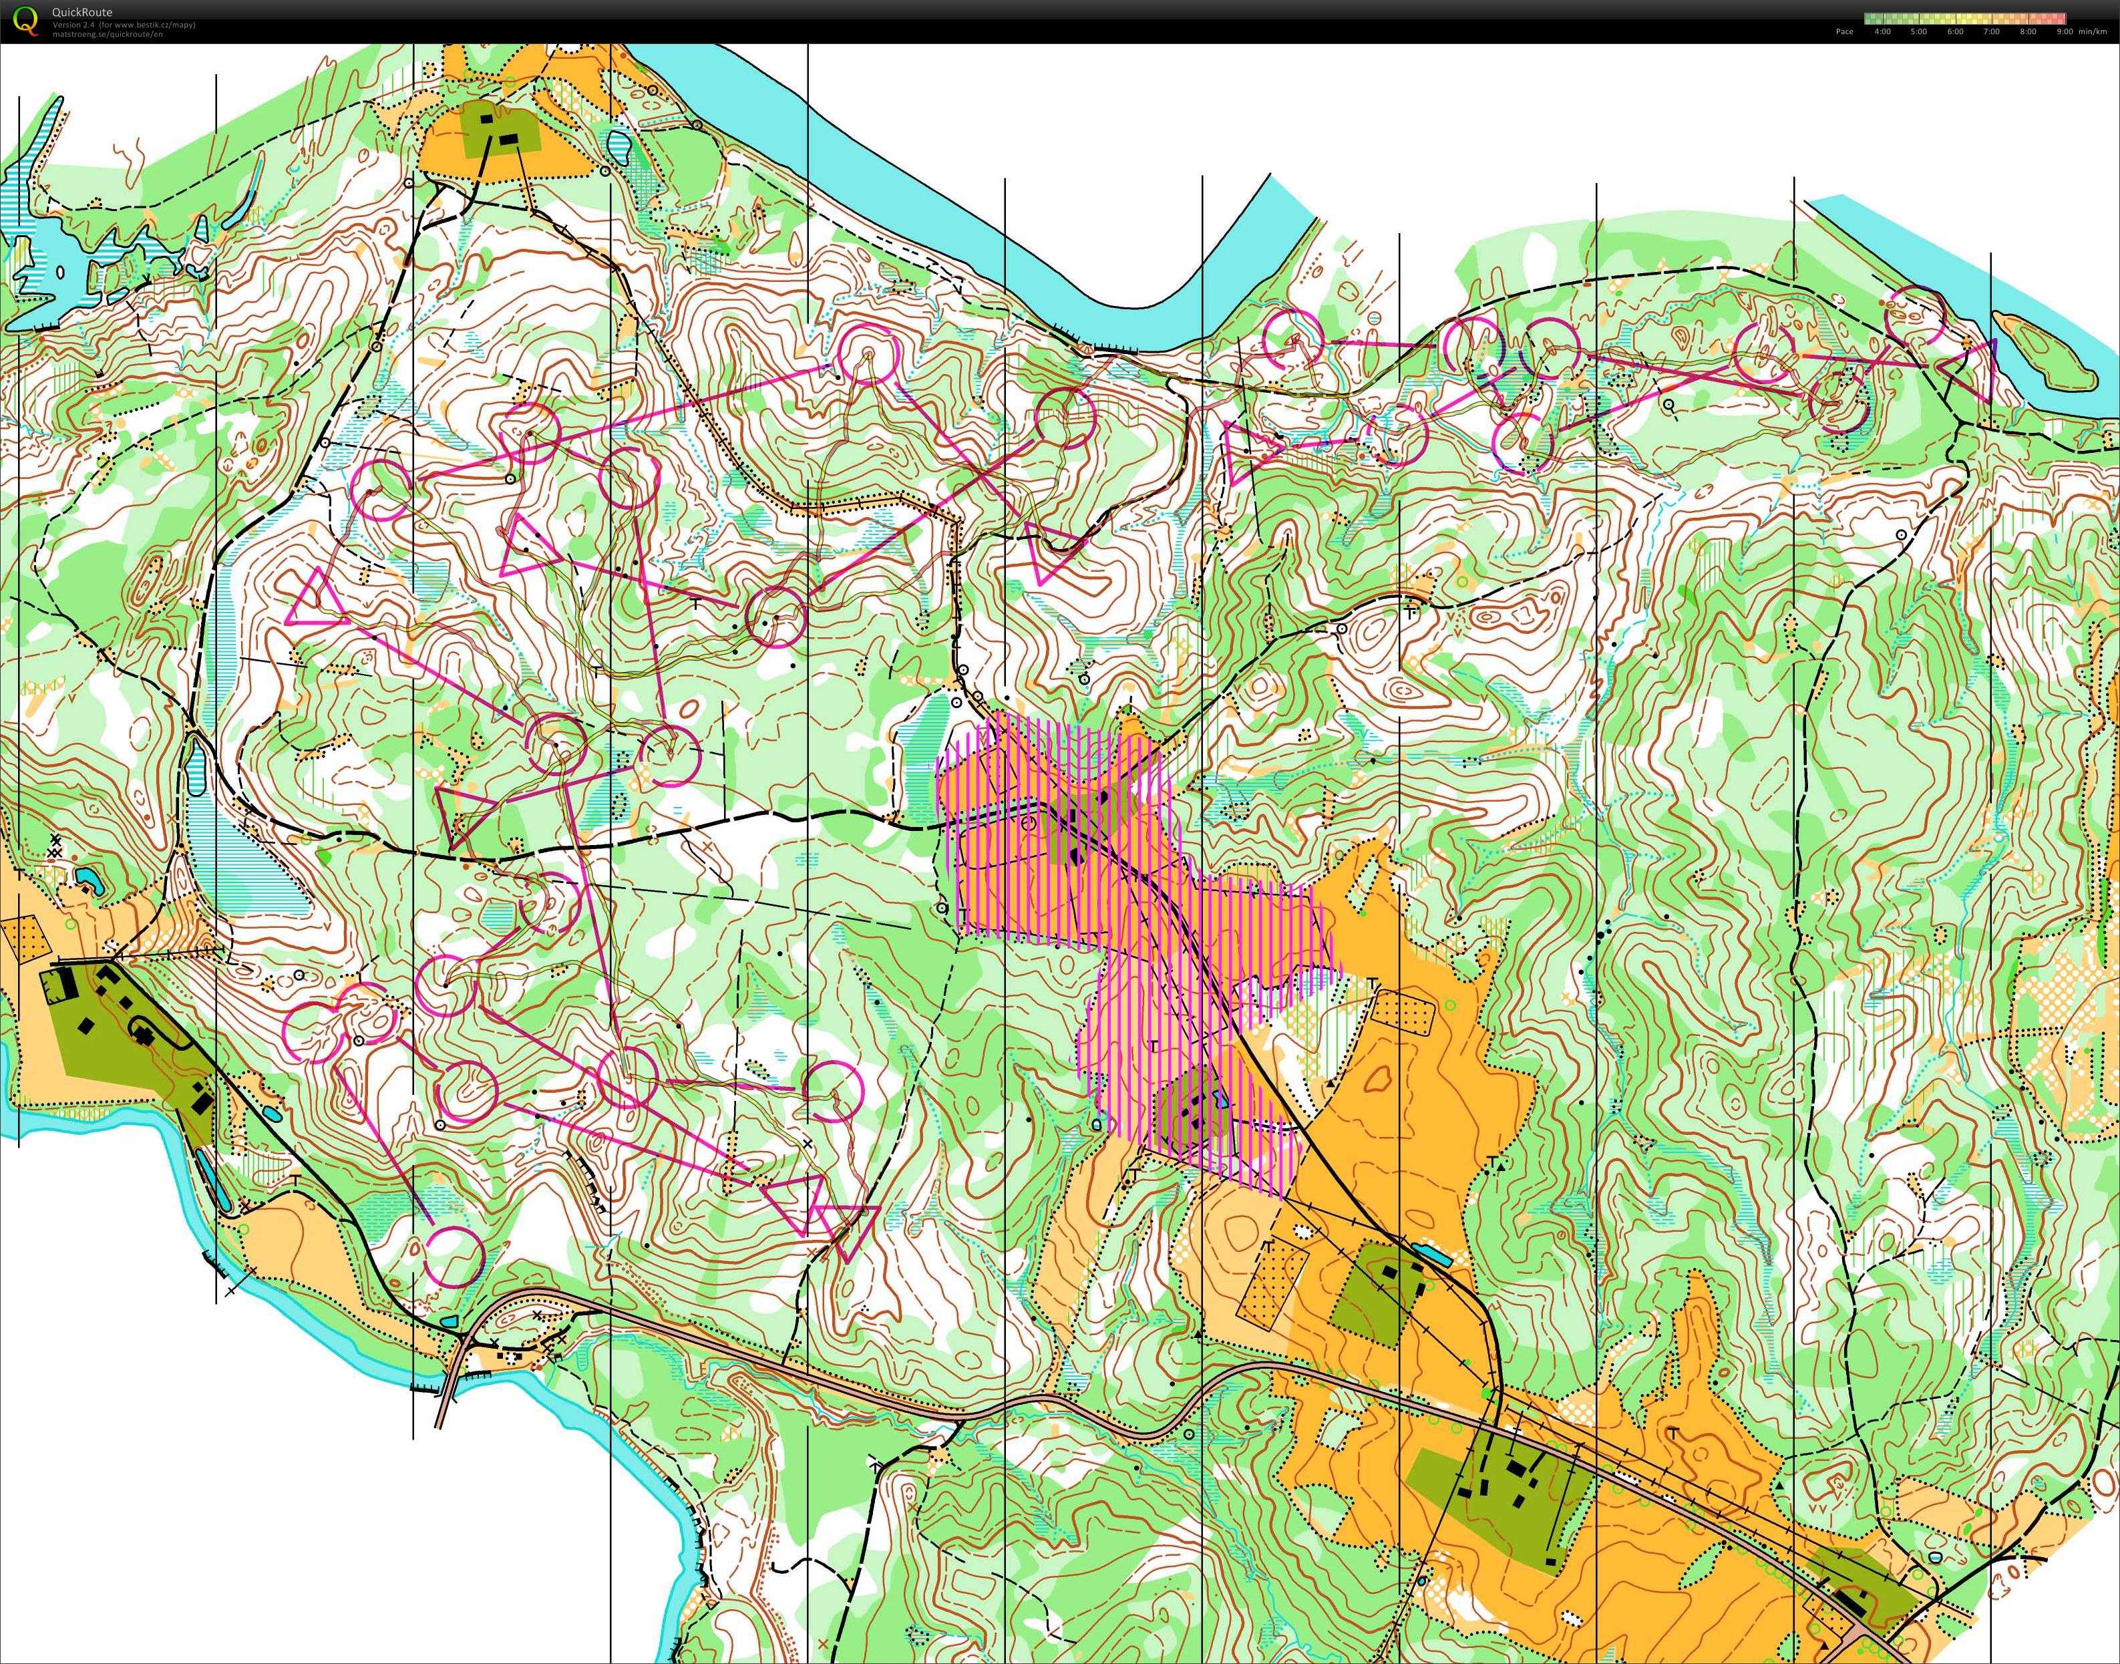2120x1664 pixels.
Task: Click the 'Pace' legend label
Action: tap(1845, 32)
